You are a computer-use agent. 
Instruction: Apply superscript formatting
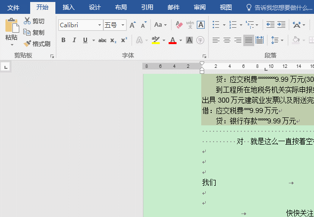pyautogui.click(x=124, y=40)
